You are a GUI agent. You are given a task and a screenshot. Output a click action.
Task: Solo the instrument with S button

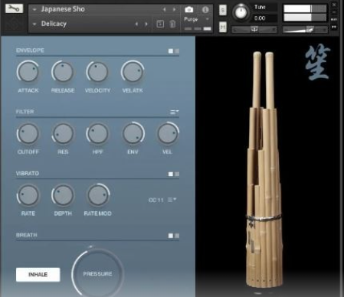223,10
